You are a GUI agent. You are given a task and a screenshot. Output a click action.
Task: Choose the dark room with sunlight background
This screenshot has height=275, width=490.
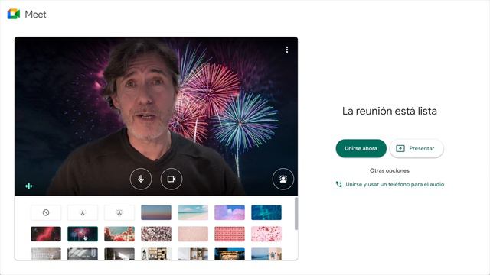(x=119, y=254)
